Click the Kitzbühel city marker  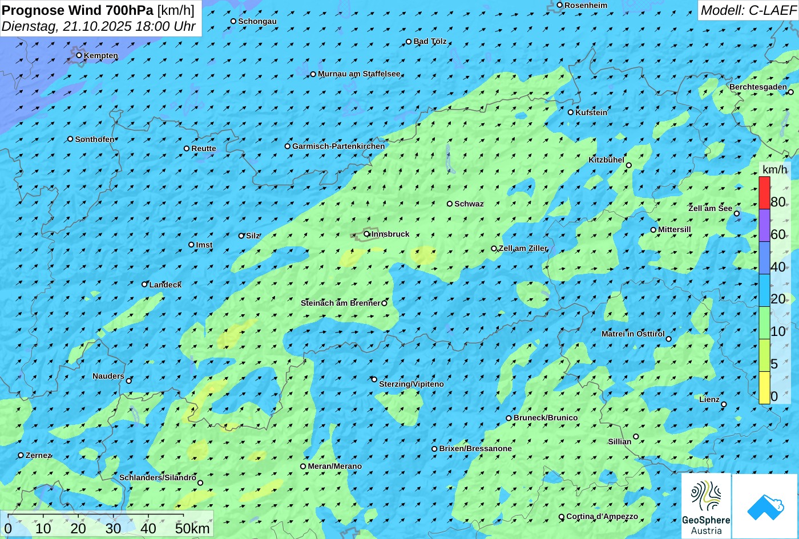click(629, 165)
